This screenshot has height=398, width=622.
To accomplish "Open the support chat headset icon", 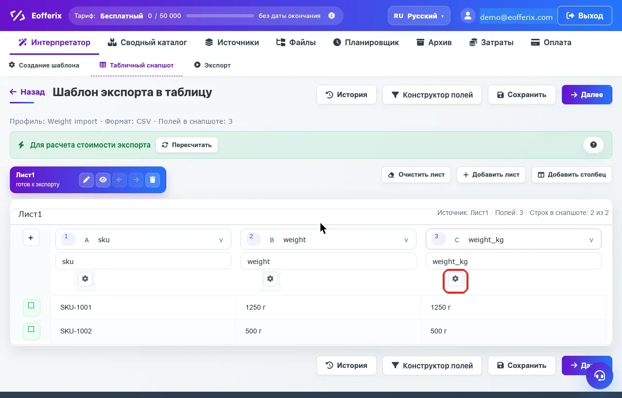I will (600, 376).
